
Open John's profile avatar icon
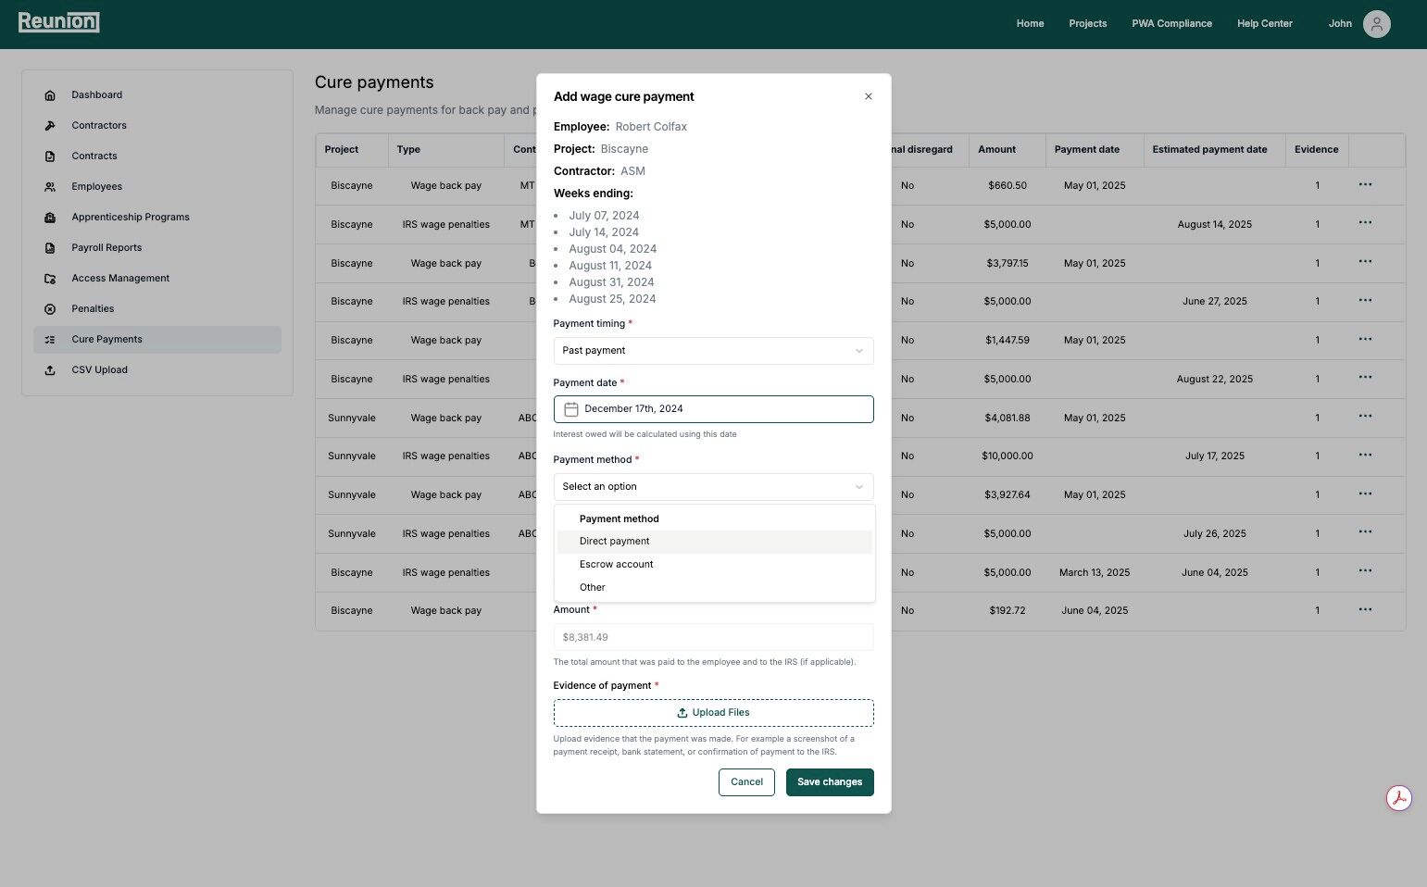[x=1376, y=23]
